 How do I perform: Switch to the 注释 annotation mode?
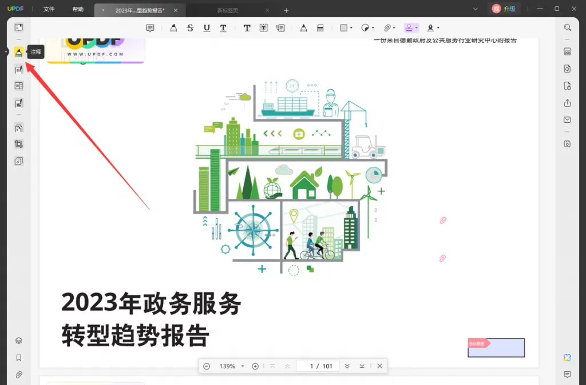[19, 52]
